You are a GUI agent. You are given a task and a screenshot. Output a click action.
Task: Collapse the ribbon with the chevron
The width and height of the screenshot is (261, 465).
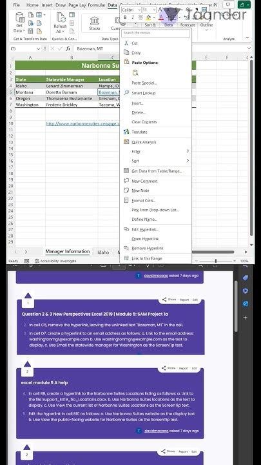(247, 37)
